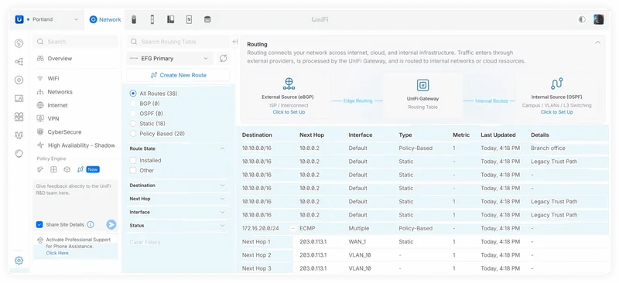Viewport: 619px width, 283px height.
Task: Check the Installed route state box
Action: (x=133, y=160)
